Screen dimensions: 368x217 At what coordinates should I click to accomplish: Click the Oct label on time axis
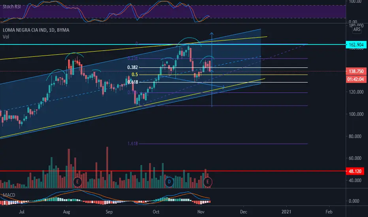(x=156, y=212)
